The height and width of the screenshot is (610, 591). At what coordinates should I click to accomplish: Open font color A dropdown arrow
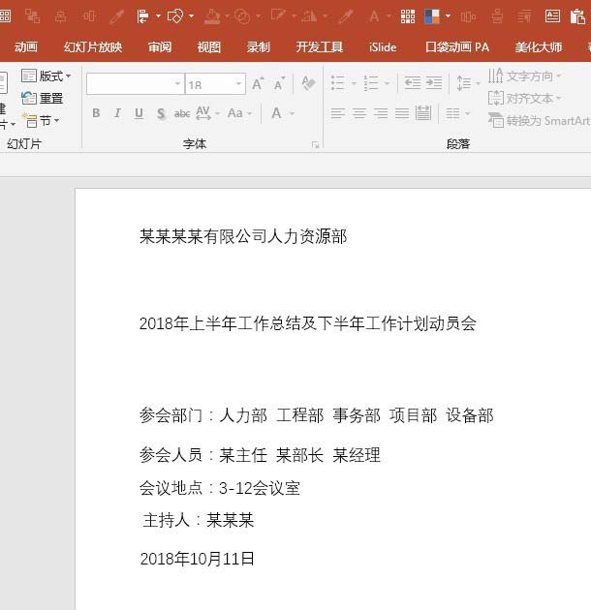point(292,113)
